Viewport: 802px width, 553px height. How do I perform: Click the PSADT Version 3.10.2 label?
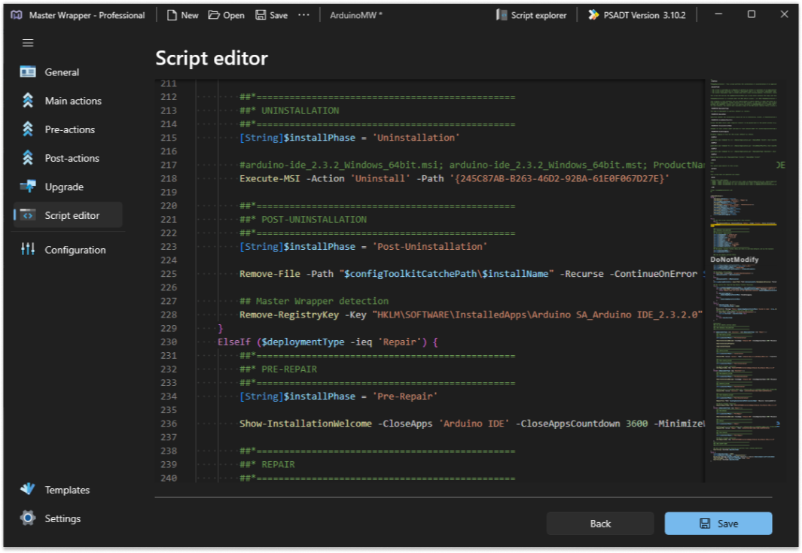tap(645, 15)
